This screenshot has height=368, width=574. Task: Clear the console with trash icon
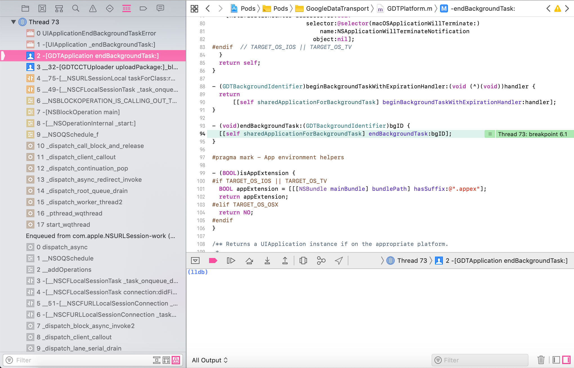click(541, 360)
